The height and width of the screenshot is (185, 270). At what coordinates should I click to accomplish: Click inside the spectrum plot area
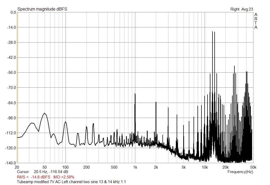click(132, 79)
